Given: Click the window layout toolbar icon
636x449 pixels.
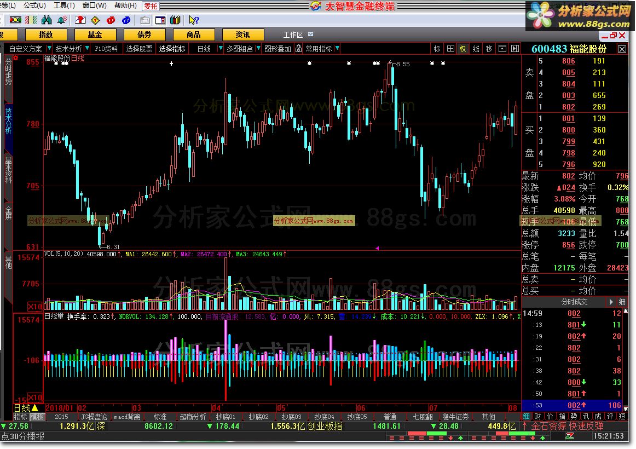Looking at the screenshot, I should [x=160, y=20].
